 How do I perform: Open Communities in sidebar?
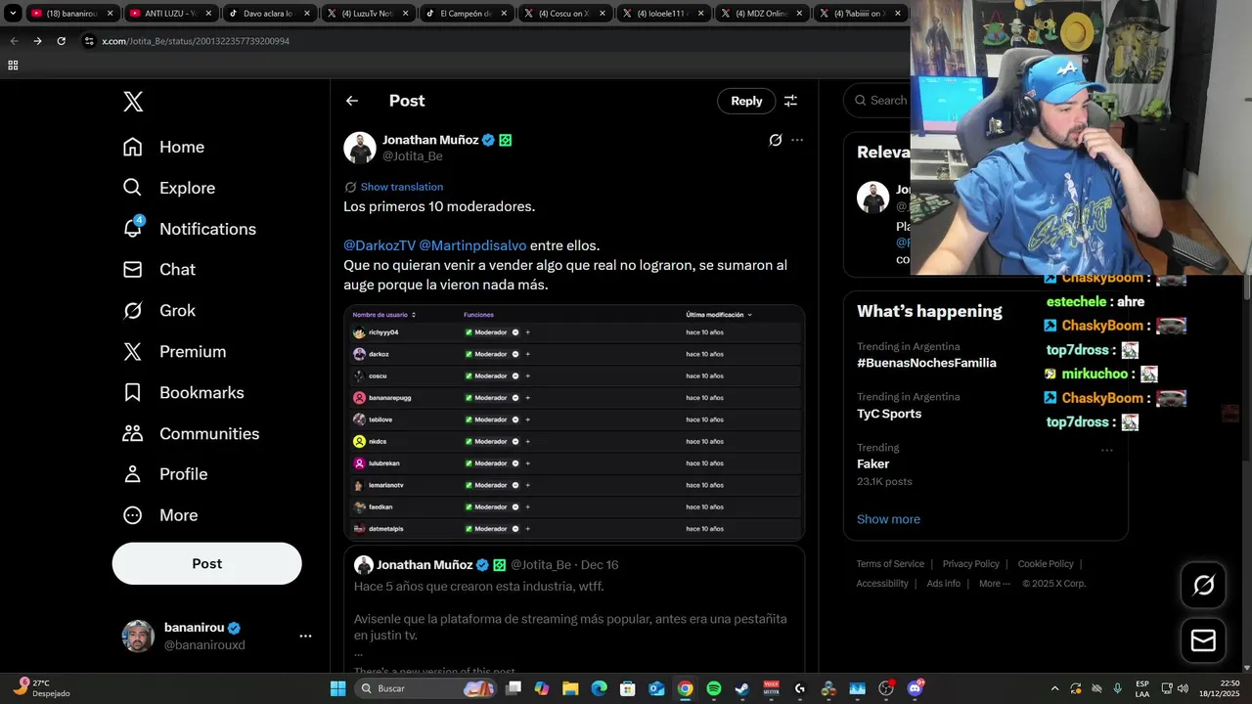click(191, 433)
